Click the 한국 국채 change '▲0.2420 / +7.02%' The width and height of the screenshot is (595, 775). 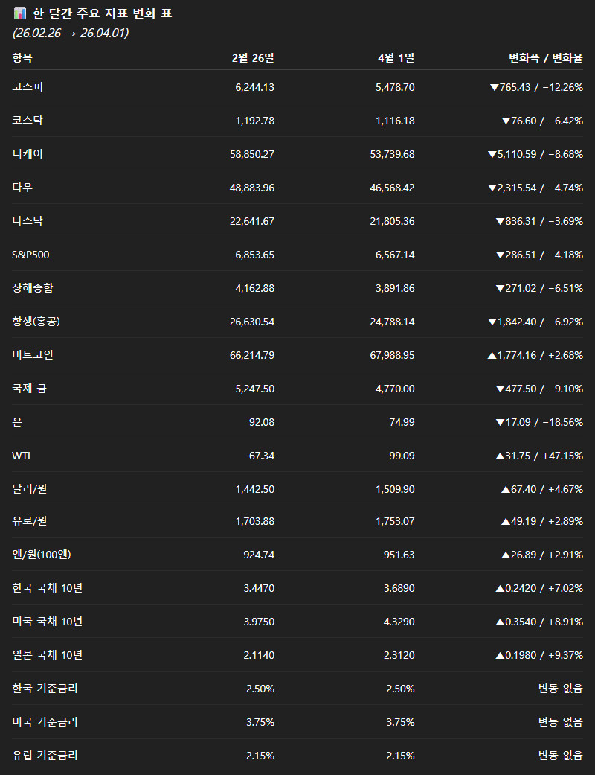coord(539,588)
